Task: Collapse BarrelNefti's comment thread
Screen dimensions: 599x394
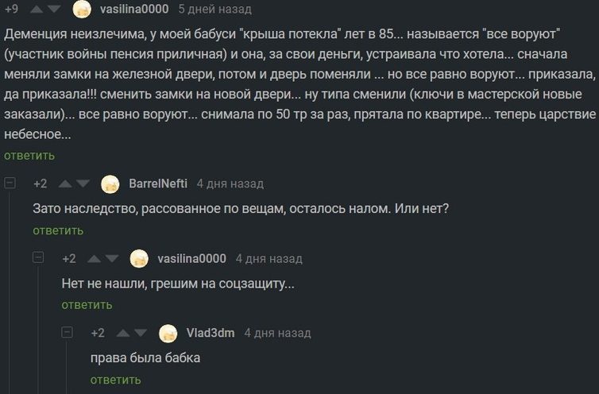Action: coord(11,183)
